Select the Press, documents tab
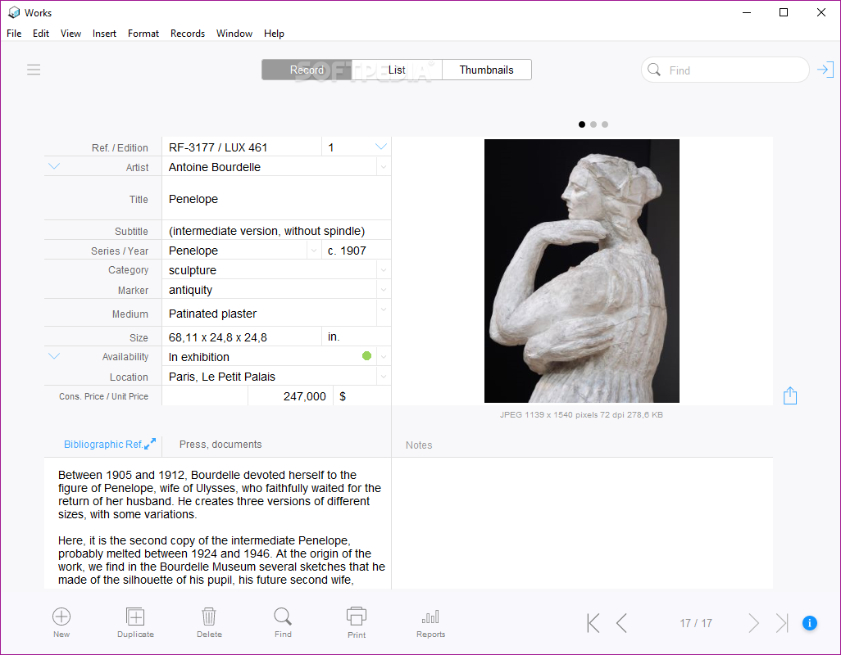 point(220,444)
